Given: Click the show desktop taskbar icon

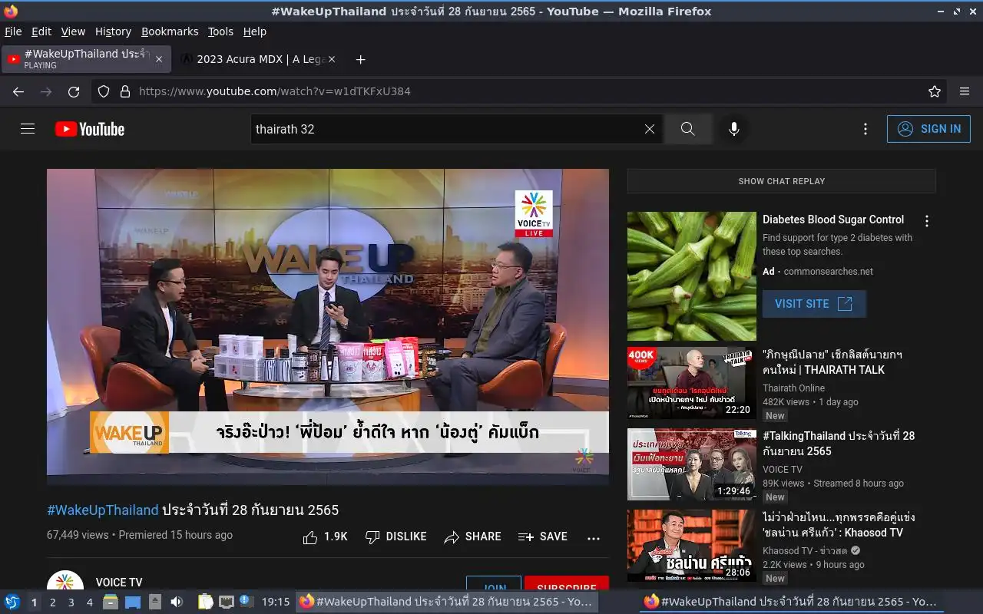Looking at the screenshot, I should (133, 602).
